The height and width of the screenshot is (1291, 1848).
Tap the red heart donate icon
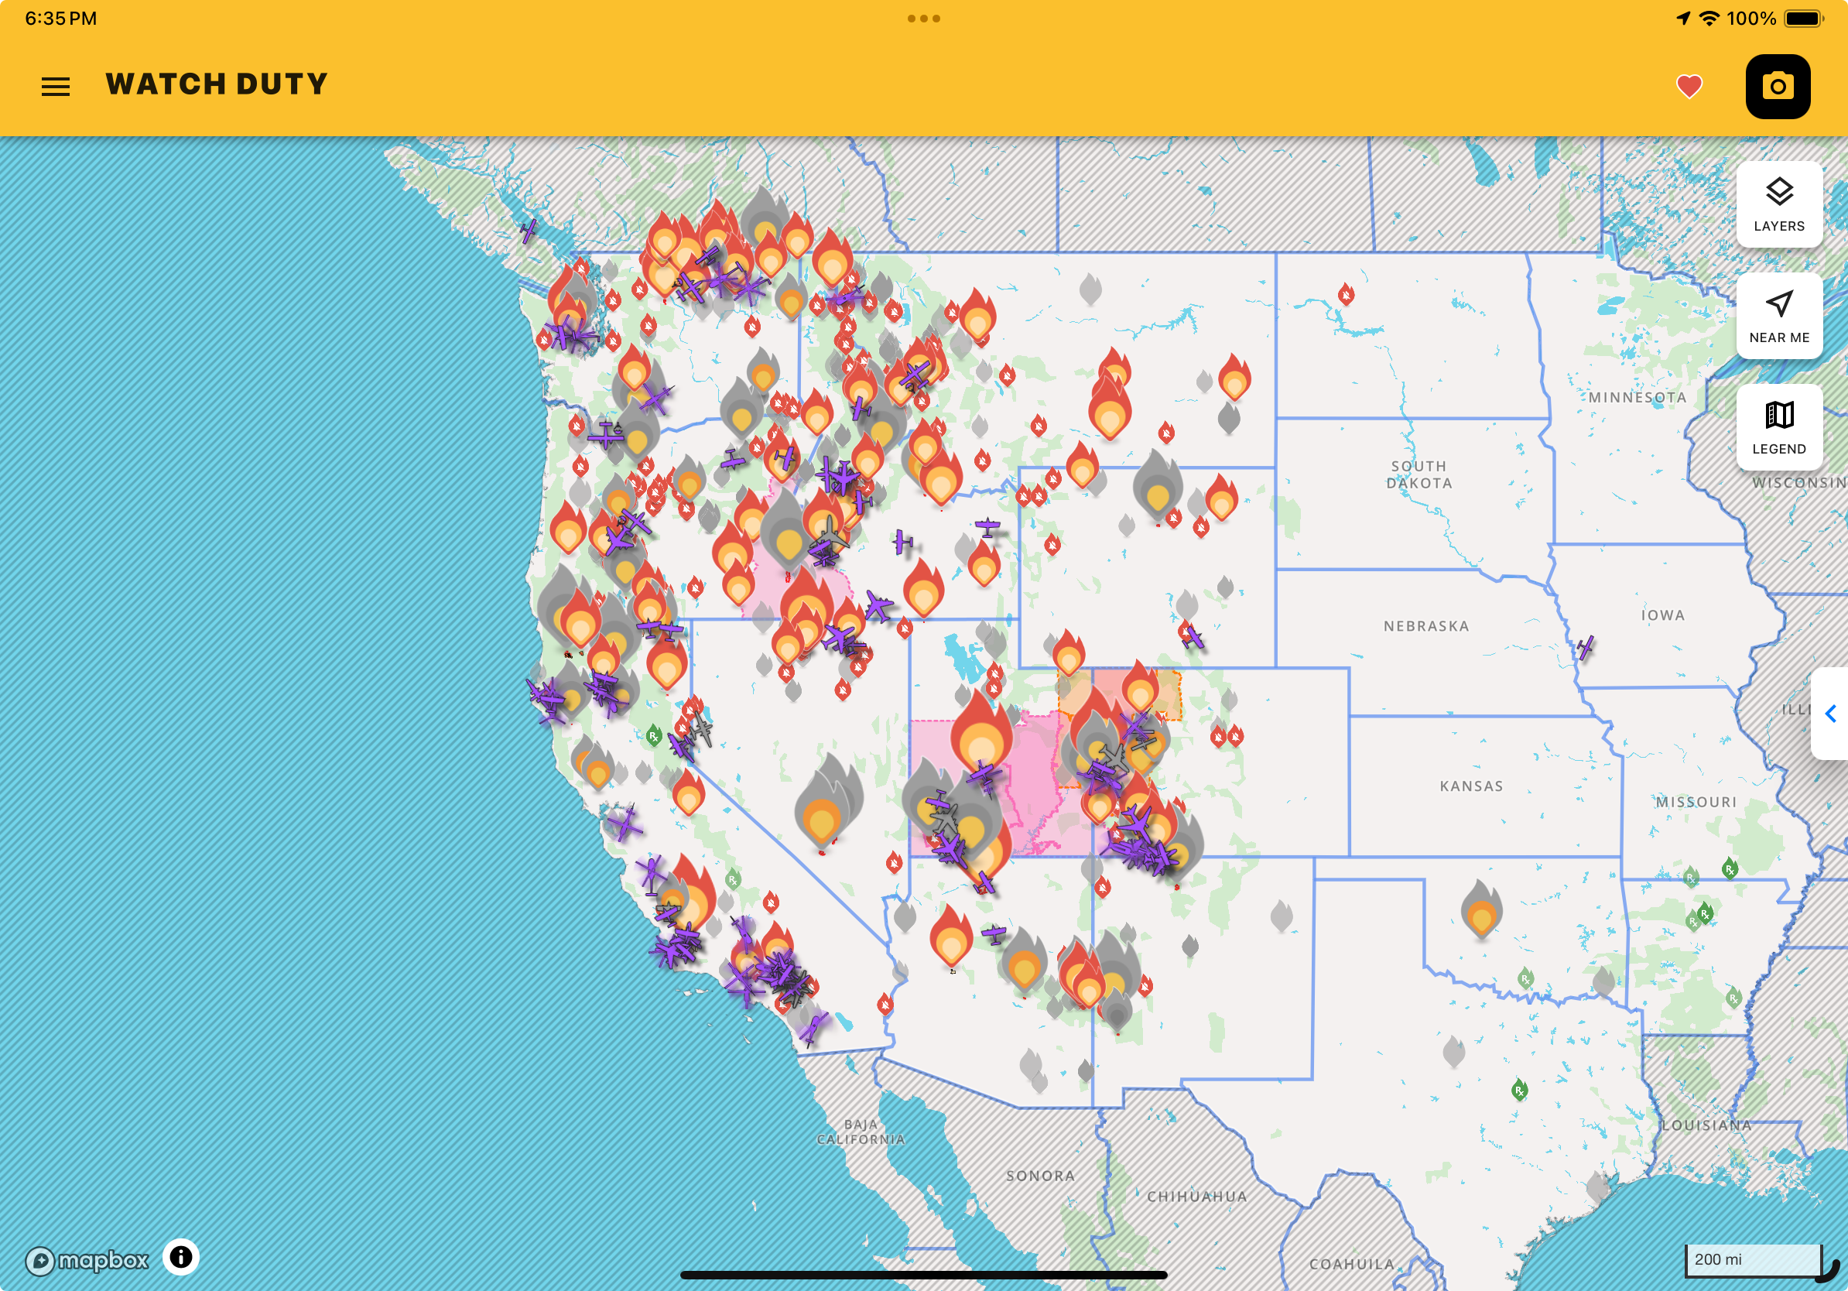click(1689, 86)
